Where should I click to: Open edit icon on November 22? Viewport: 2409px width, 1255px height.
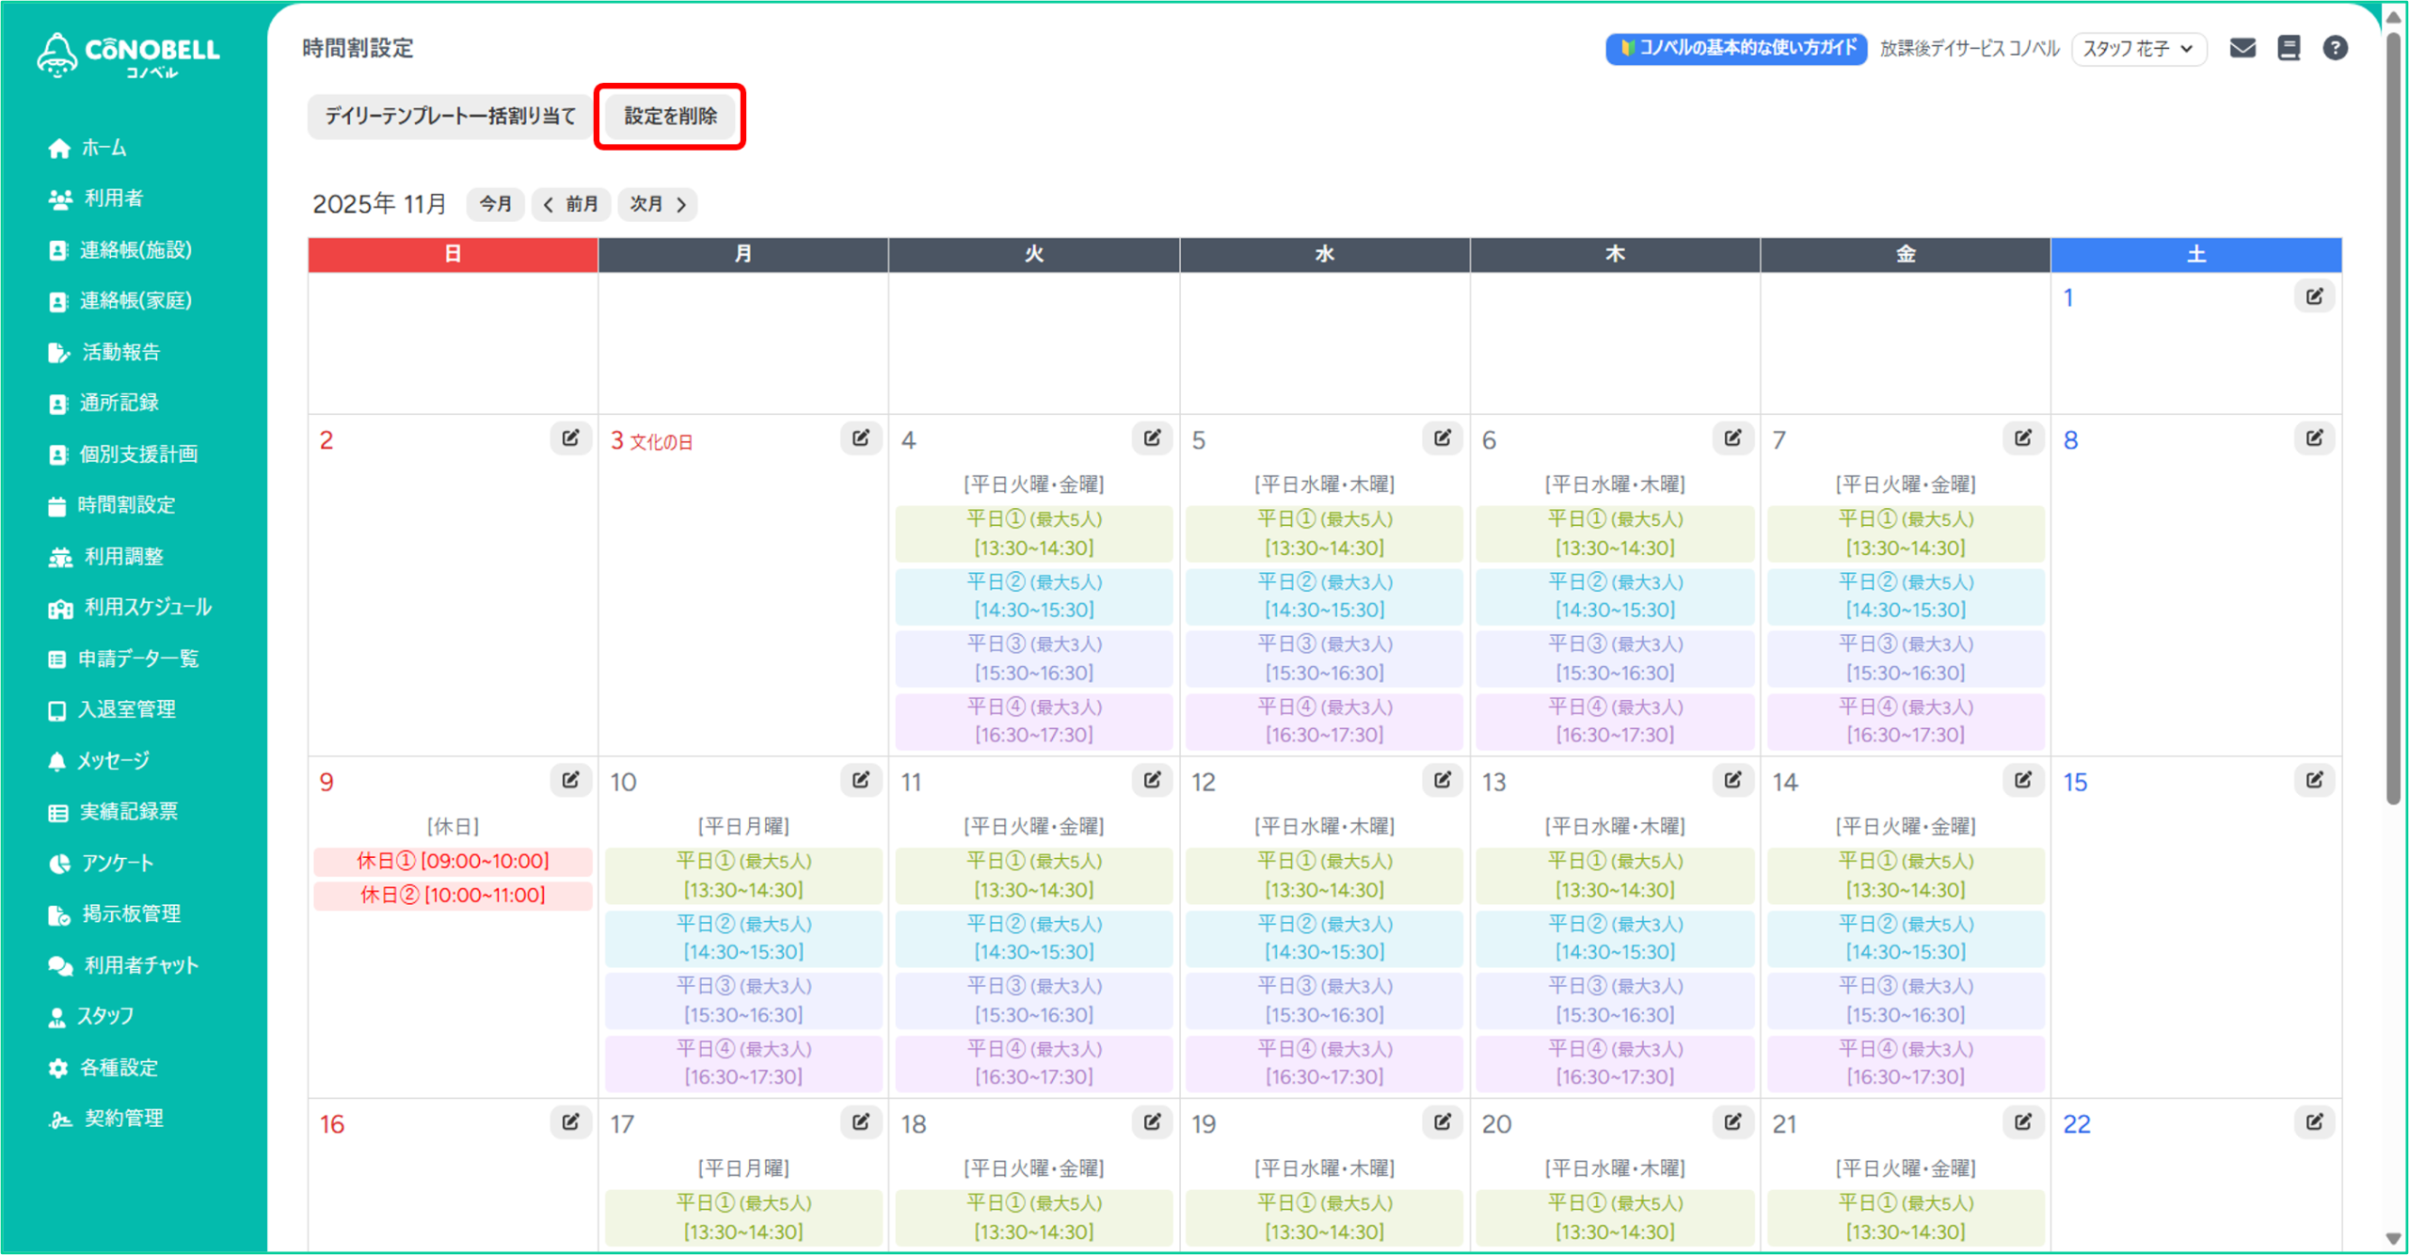coord(2314,1121)
